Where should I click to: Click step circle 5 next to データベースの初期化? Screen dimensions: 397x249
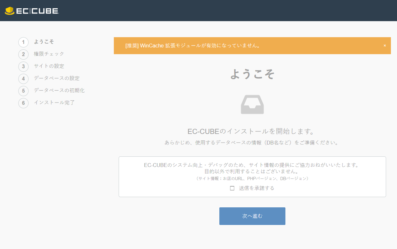click(x=23, y=91)
